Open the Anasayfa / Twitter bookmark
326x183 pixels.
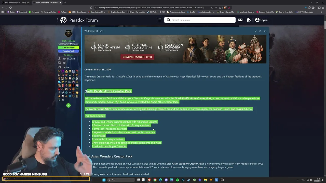click(48, 12)
